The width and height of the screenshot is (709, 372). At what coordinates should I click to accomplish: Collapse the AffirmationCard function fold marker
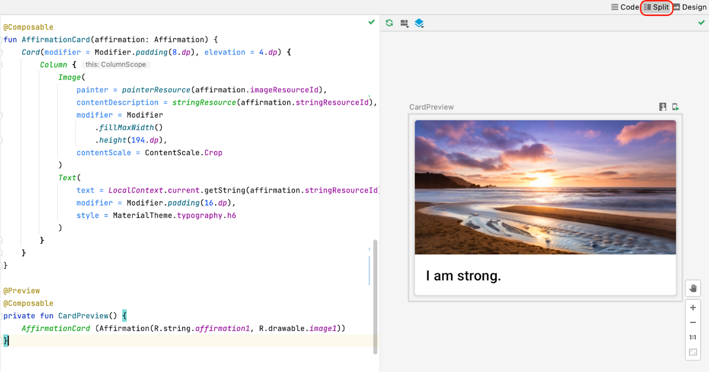pyautogui.click(x=1, y=40)
